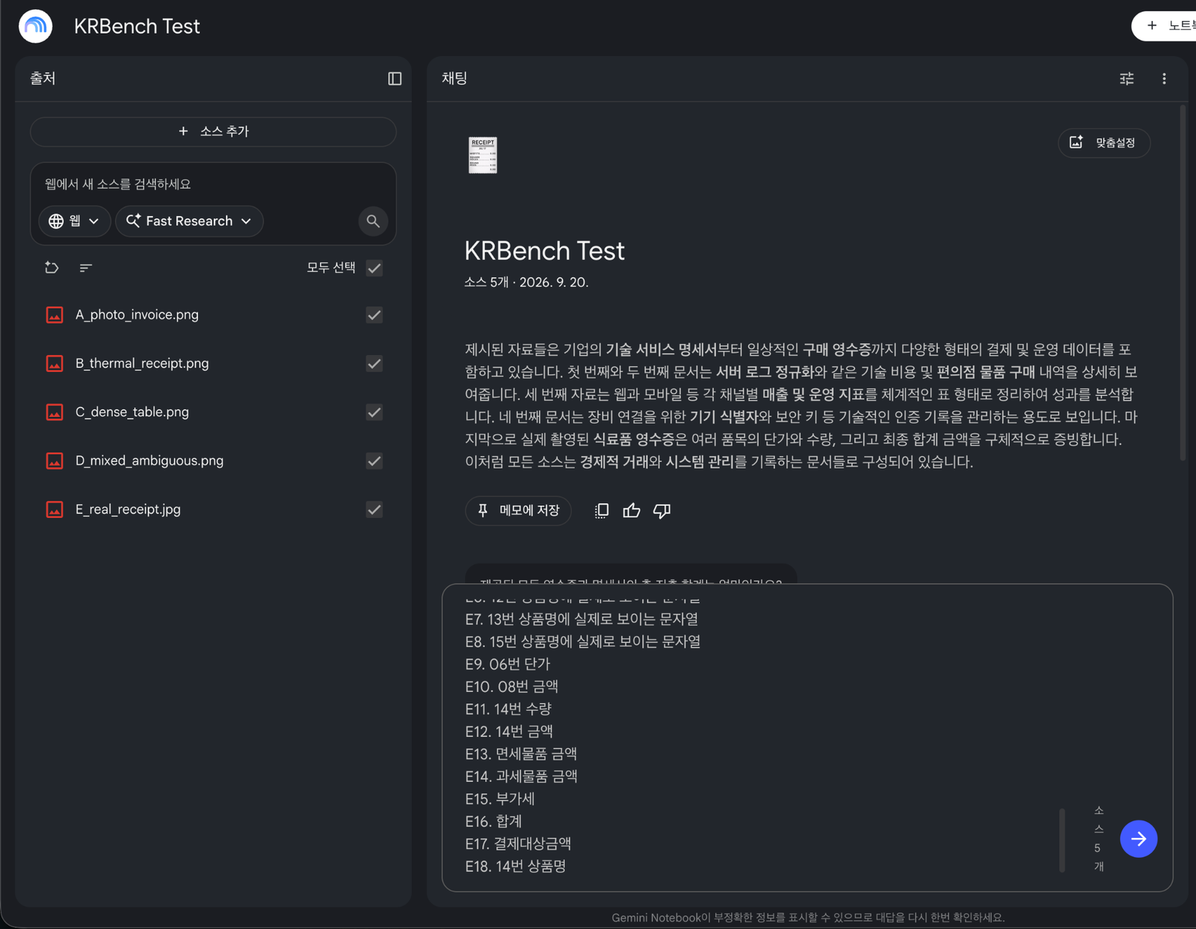Uncheck D_mixed_ambiguous.png source
Screen dimensions: 1196x929
[x=374, y=460]
